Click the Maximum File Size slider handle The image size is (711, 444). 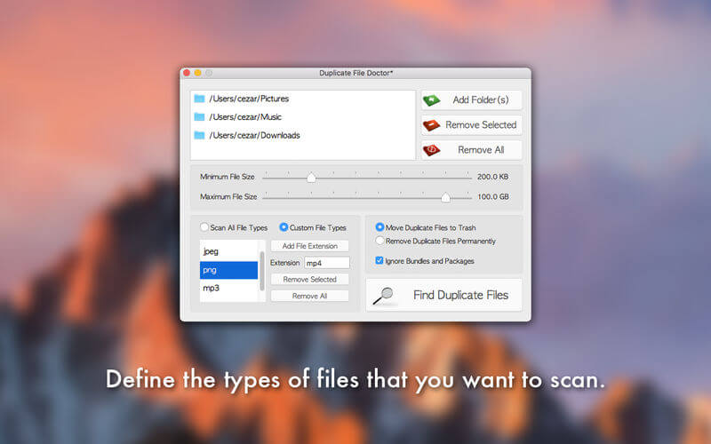point(446,197)
